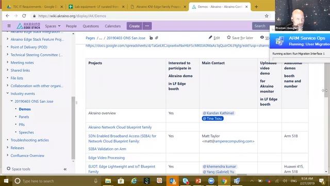
Task: Open Questions in navigation bar
Action: coord(91,26)
